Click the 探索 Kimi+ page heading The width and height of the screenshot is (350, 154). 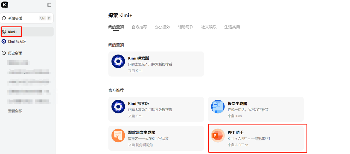120,16
